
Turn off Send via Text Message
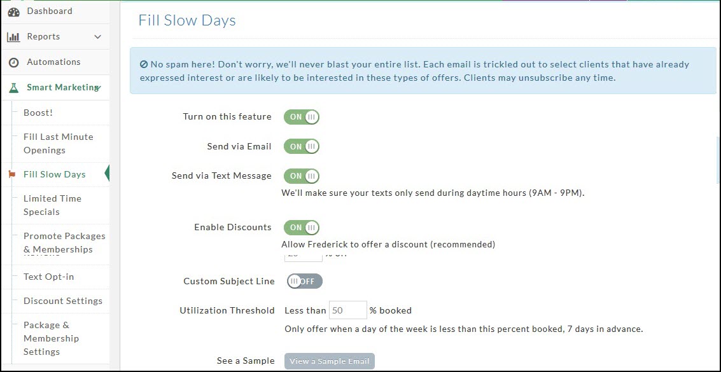302,176
